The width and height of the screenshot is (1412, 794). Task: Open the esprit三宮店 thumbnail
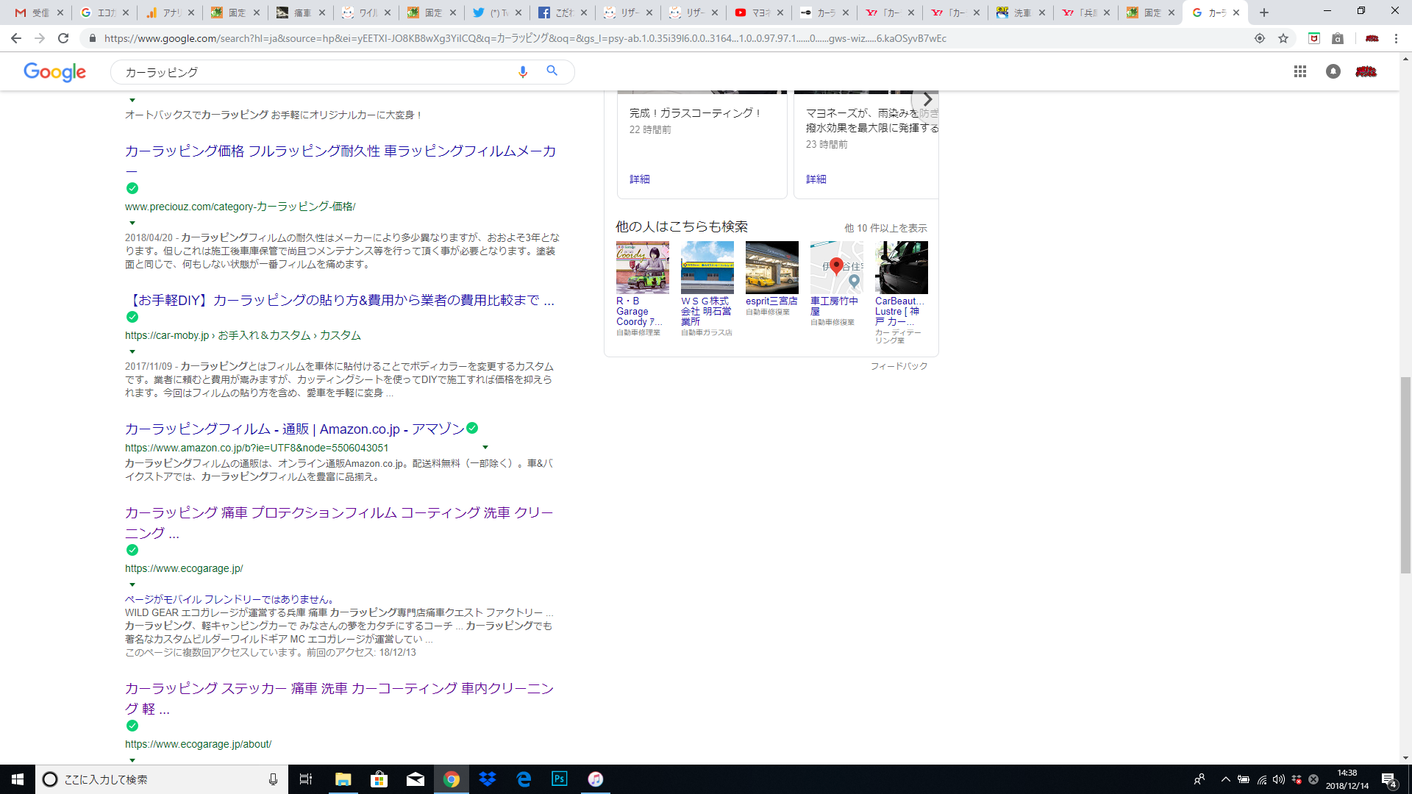coord(771,268)
